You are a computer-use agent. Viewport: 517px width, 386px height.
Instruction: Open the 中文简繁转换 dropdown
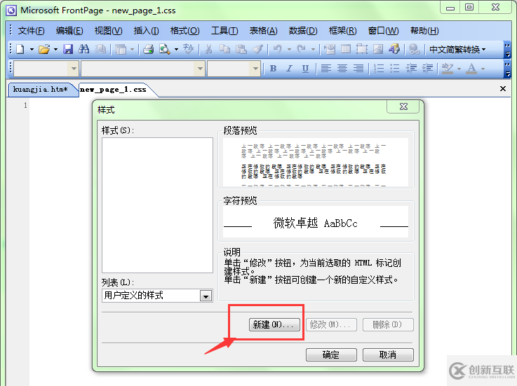[x=457, y=50]
